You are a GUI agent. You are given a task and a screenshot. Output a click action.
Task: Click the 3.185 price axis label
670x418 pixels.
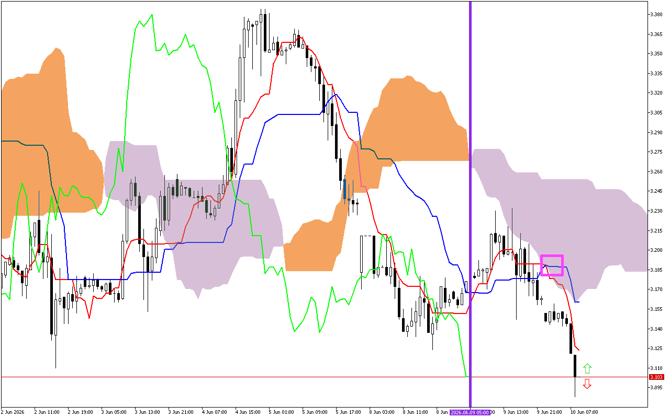point(656,270)
